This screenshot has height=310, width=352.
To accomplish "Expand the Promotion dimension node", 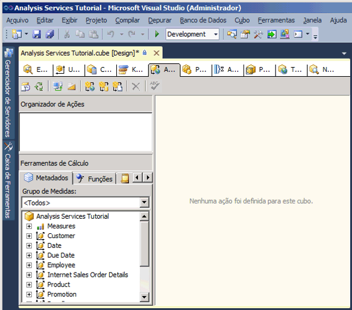I will [x=29, y=294].
